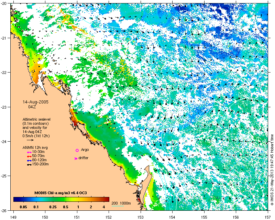This screenshot has height=220, width=275.
Task: Select the blue 80-120m depth arrow
Action: point(29,161)
